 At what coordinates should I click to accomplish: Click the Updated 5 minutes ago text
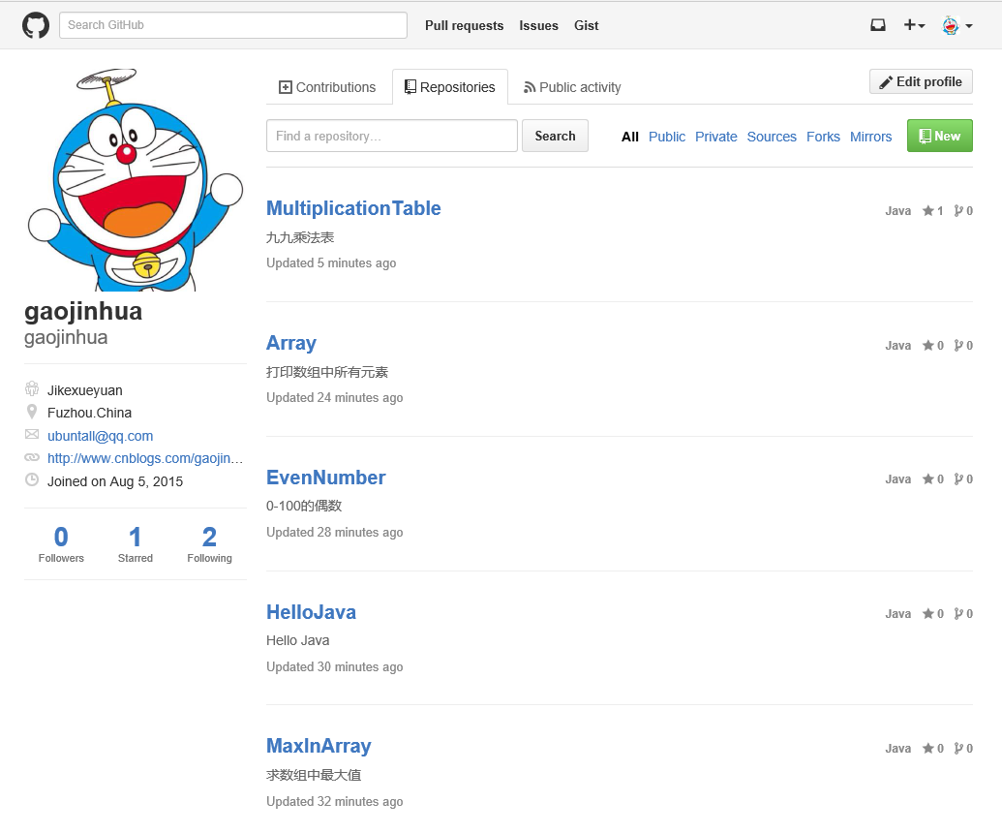tap(331, 263)
